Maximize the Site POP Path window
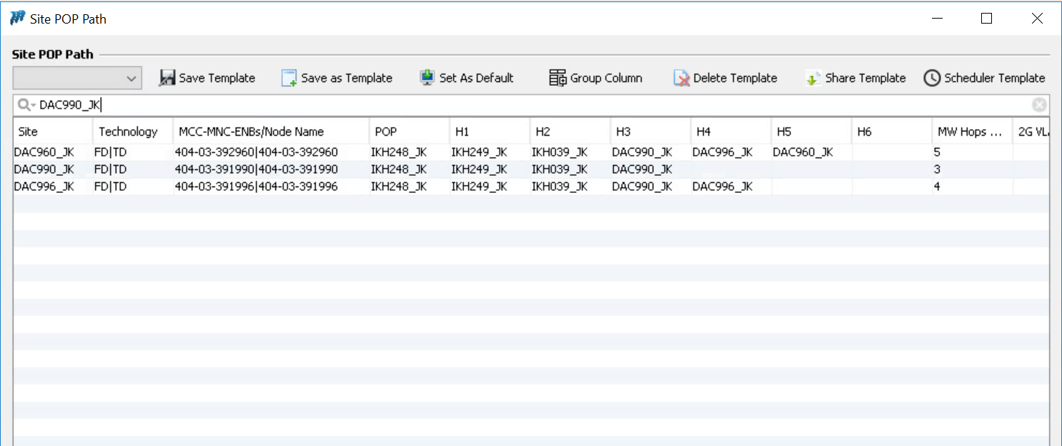This screenshot has height=446, width=1062. click(x=986, y=19)
